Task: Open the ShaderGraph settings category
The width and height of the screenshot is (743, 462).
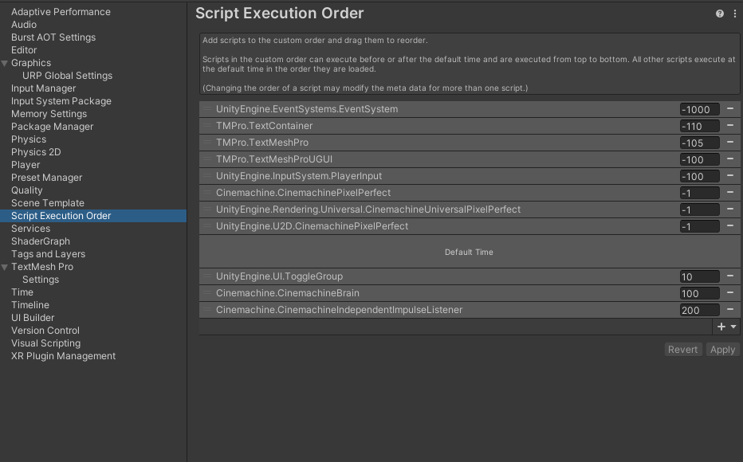Action: tap(41, 241)
